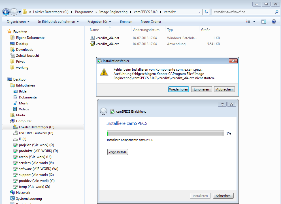Click the vcredist durchsuchen search field

tap(243, 12)
